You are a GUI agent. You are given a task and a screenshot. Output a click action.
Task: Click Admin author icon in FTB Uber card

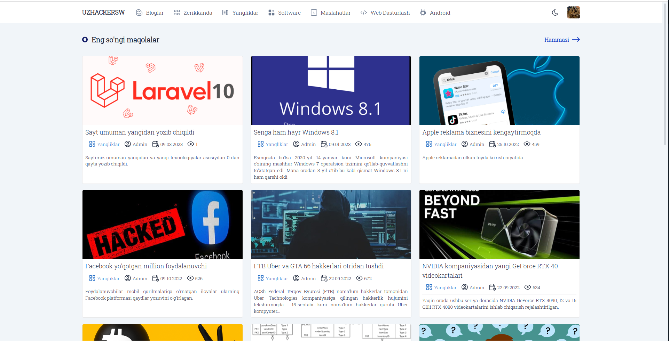click(x=296, y=278)
